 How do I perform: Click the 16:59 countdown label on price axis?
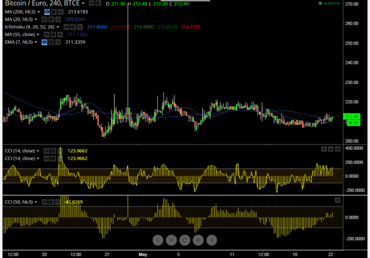[353, 123]
